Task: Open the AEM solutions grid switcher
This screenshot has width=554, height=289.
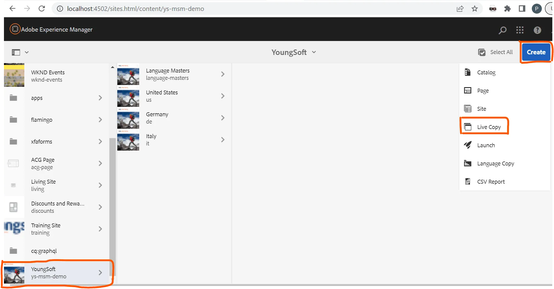Action: click(x=520, y=30)
